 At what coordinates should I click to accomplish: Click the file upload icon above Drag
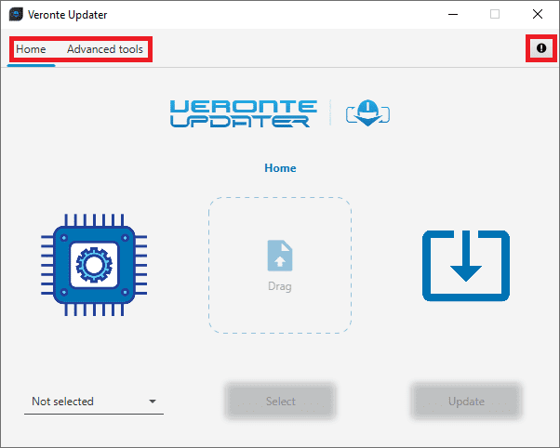click(x=280, y=256)
